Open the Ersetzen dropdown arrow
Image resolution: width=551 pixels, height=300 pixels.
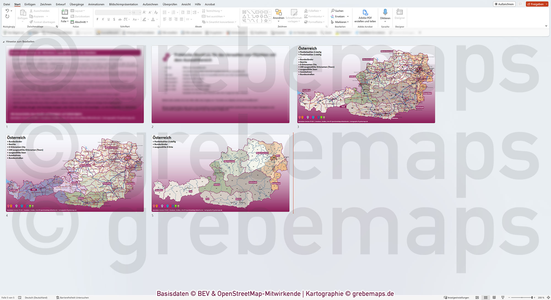pos(347,16)
